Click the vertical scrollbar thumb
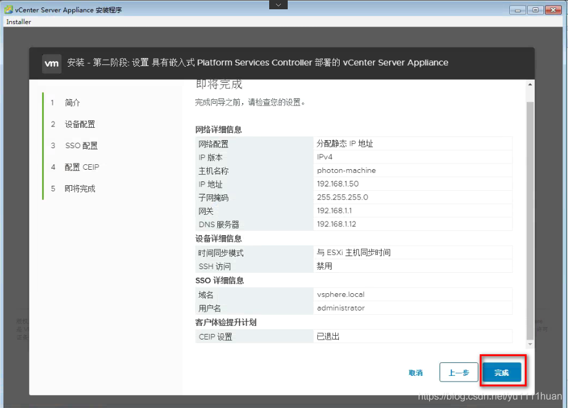Viewport: 568px width, 408px height. tap(530, 221)
